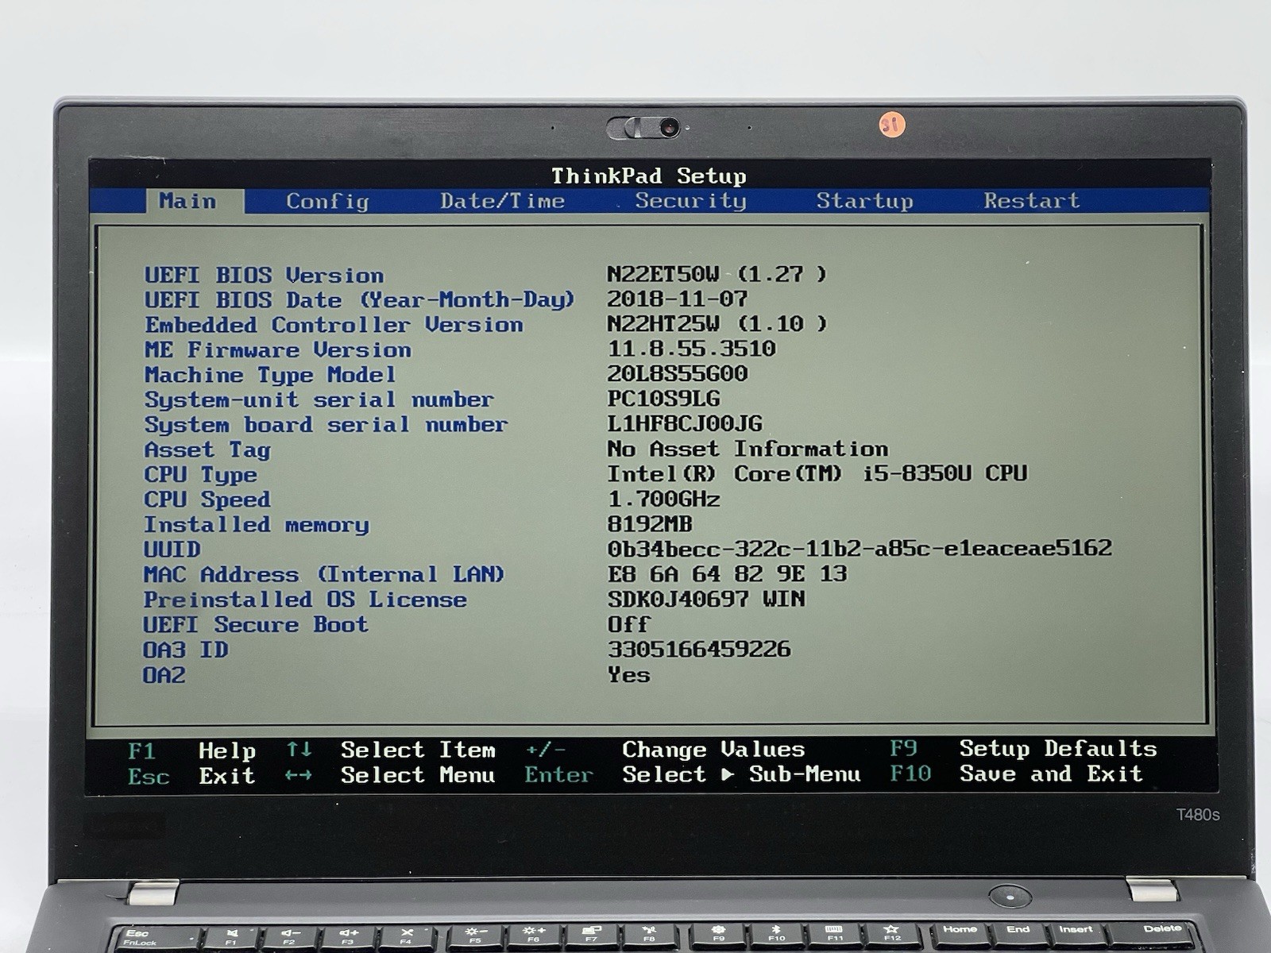Select the Secure Boot Off value
This screenshot has height=953, width=1271.
click(628, 624)
